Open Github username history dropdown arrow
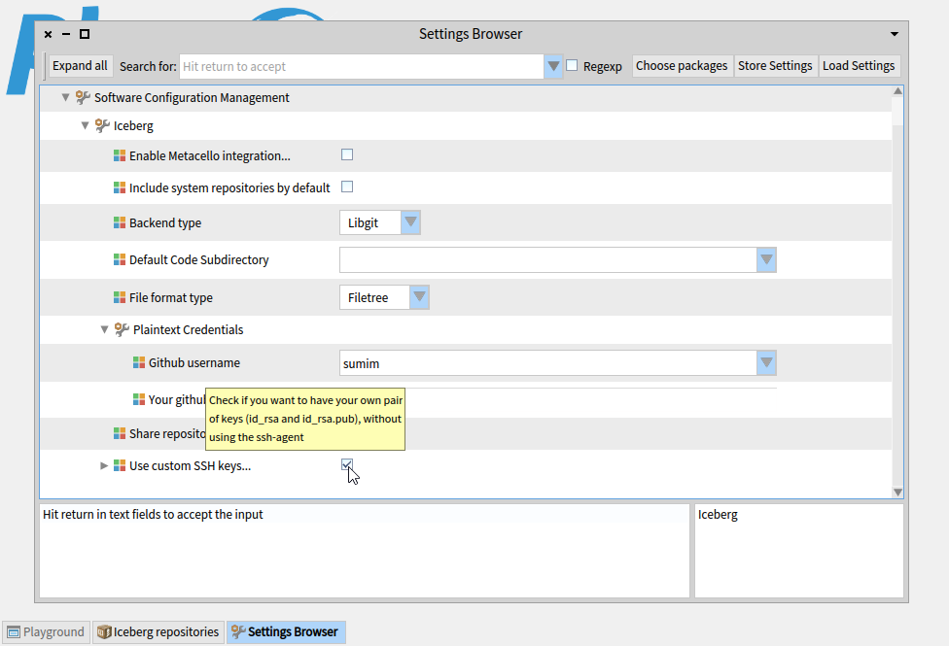Screen dimensions: 949x646 click(766, 363)
